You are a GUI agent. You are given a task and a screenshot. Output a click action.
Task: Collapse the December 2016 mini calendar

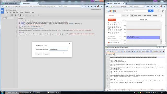[107, 23]
